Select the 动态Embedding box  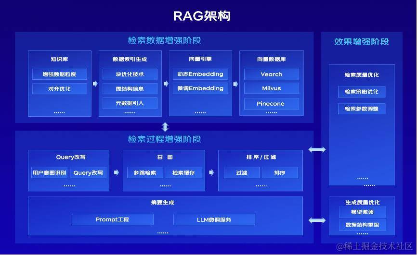[x=200, y=74]
